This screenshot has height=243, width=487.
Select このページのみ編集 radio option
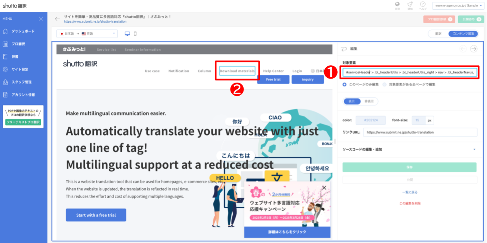345,85
